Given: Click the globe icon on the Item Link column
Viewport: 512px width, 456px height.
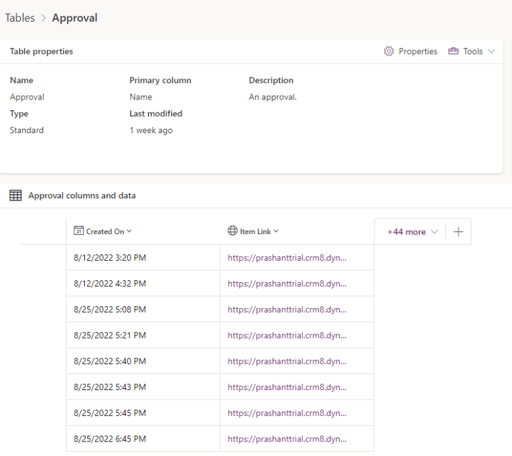Looking at the screenshot, I should point(232,231).
